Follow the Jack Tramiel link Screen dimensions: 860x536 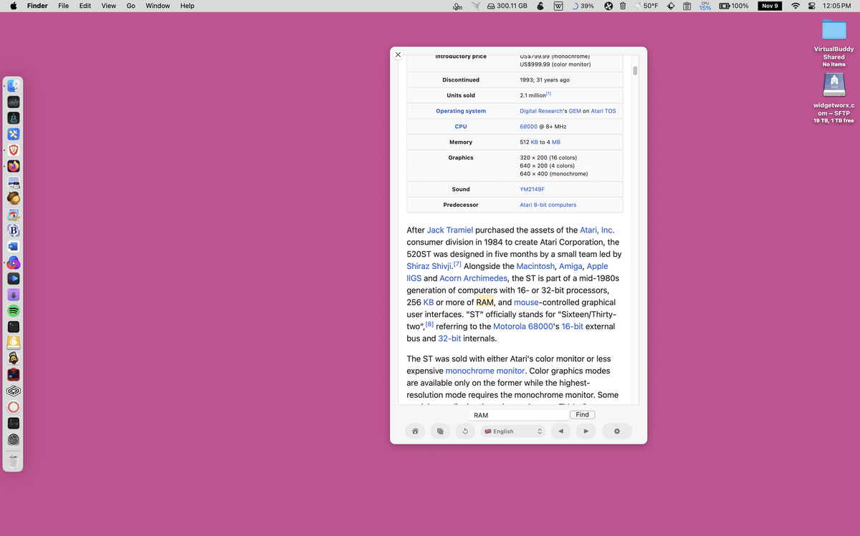pos(449,230)
